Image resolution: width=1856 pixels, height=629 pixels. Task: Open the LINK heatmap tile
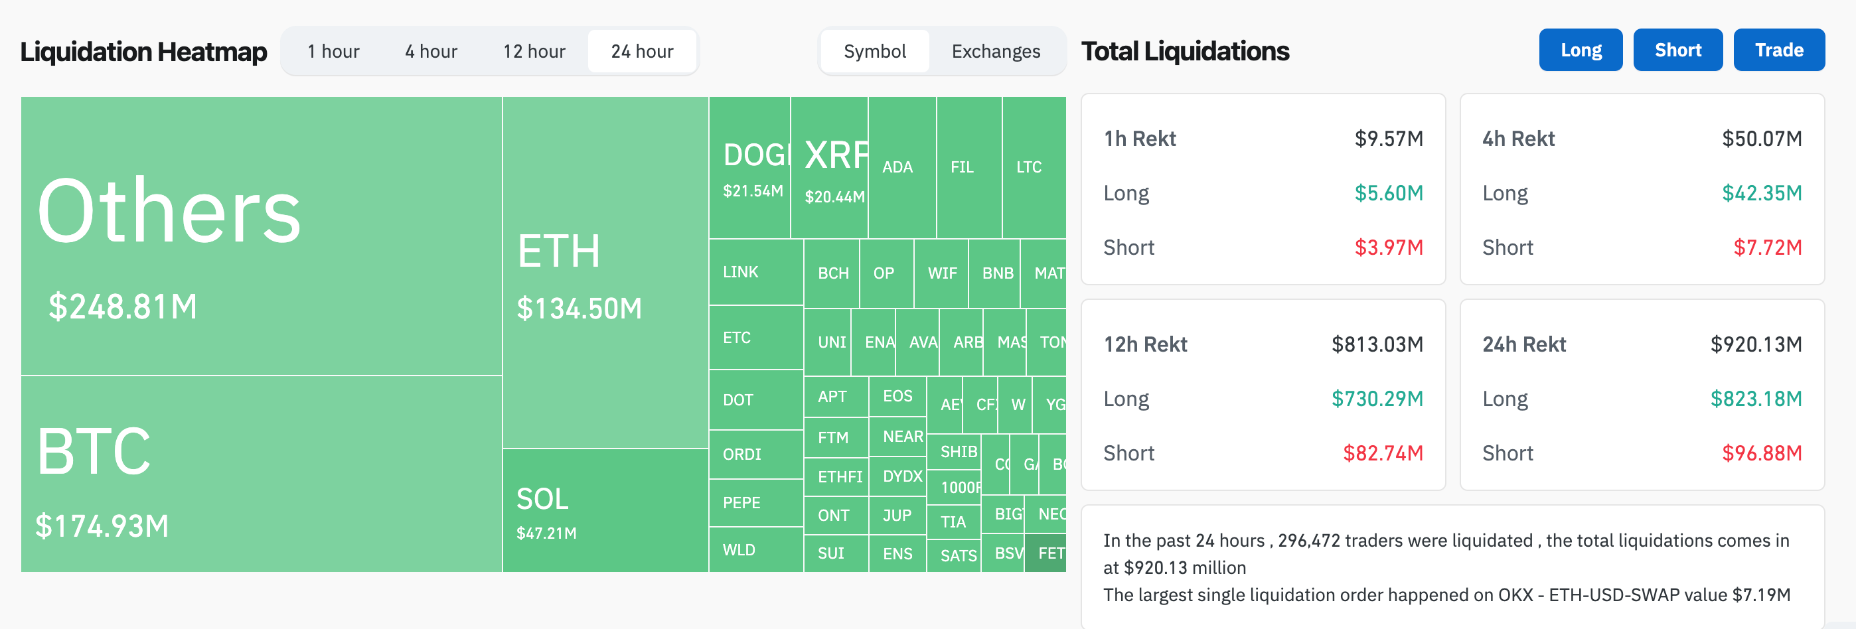tap(756, 271)
